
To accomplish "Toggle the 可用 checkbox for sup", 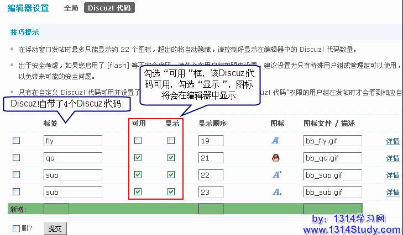I will tap(138, 175).
